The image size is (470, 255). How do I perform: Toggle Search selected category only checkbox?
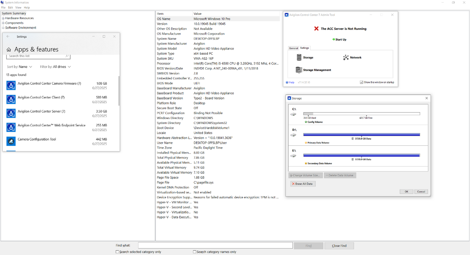click(117, 252)
